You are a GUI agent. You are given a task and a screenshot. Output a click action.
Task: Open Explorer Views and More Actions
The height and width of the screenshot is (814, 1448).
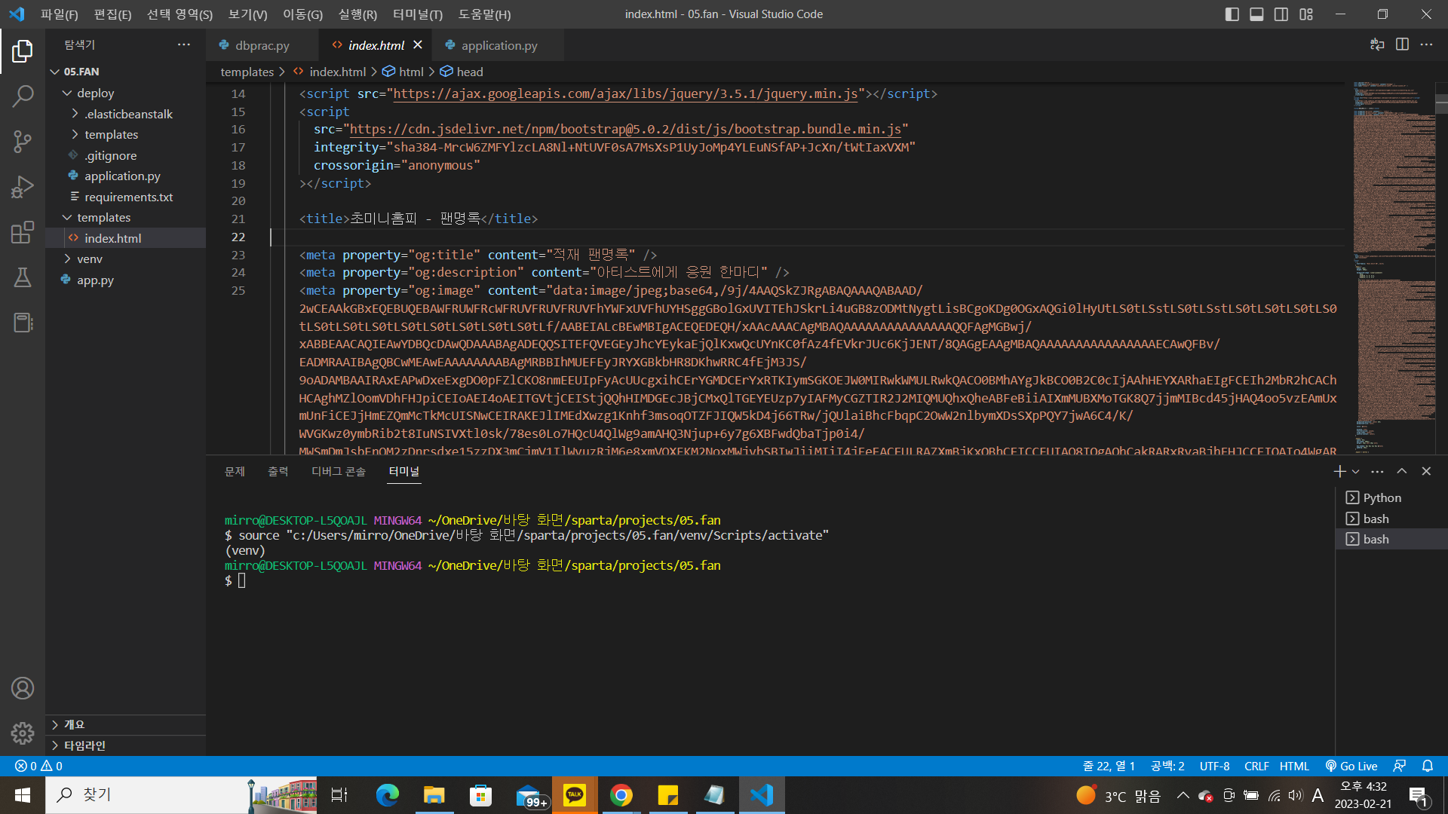184,44
